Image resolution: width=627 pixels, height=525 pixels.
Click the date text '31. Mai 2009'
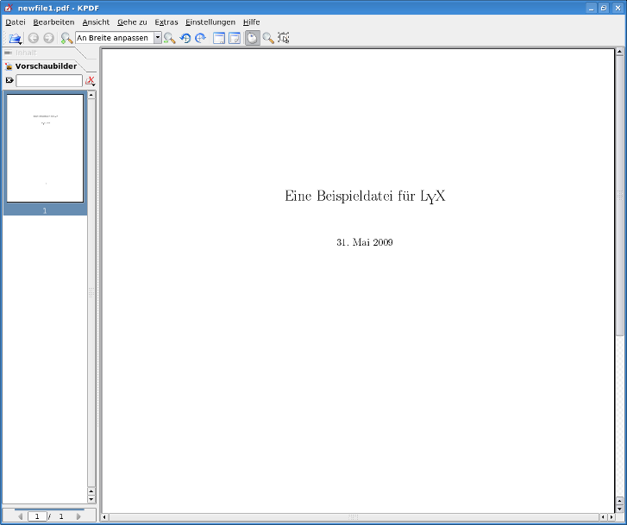pos(365,242)
